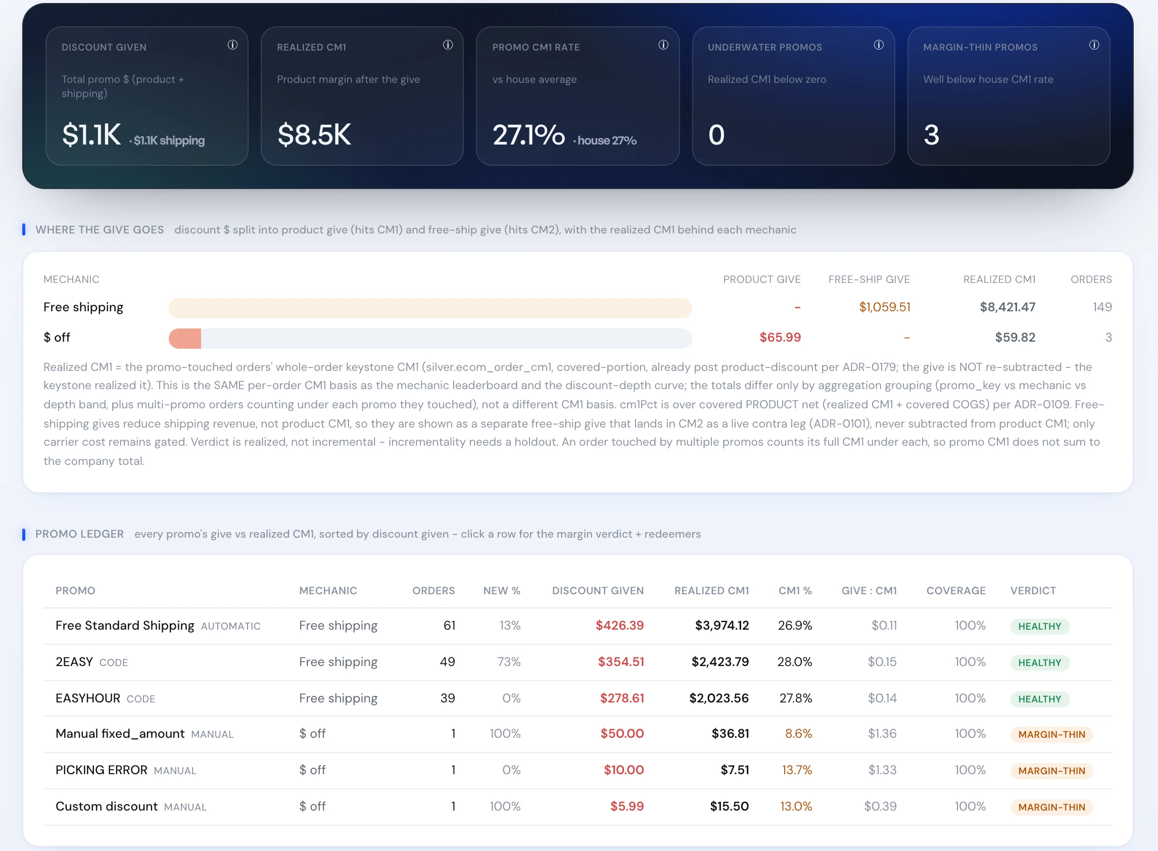Click the $426.39 discount given value

coord(619,626)
